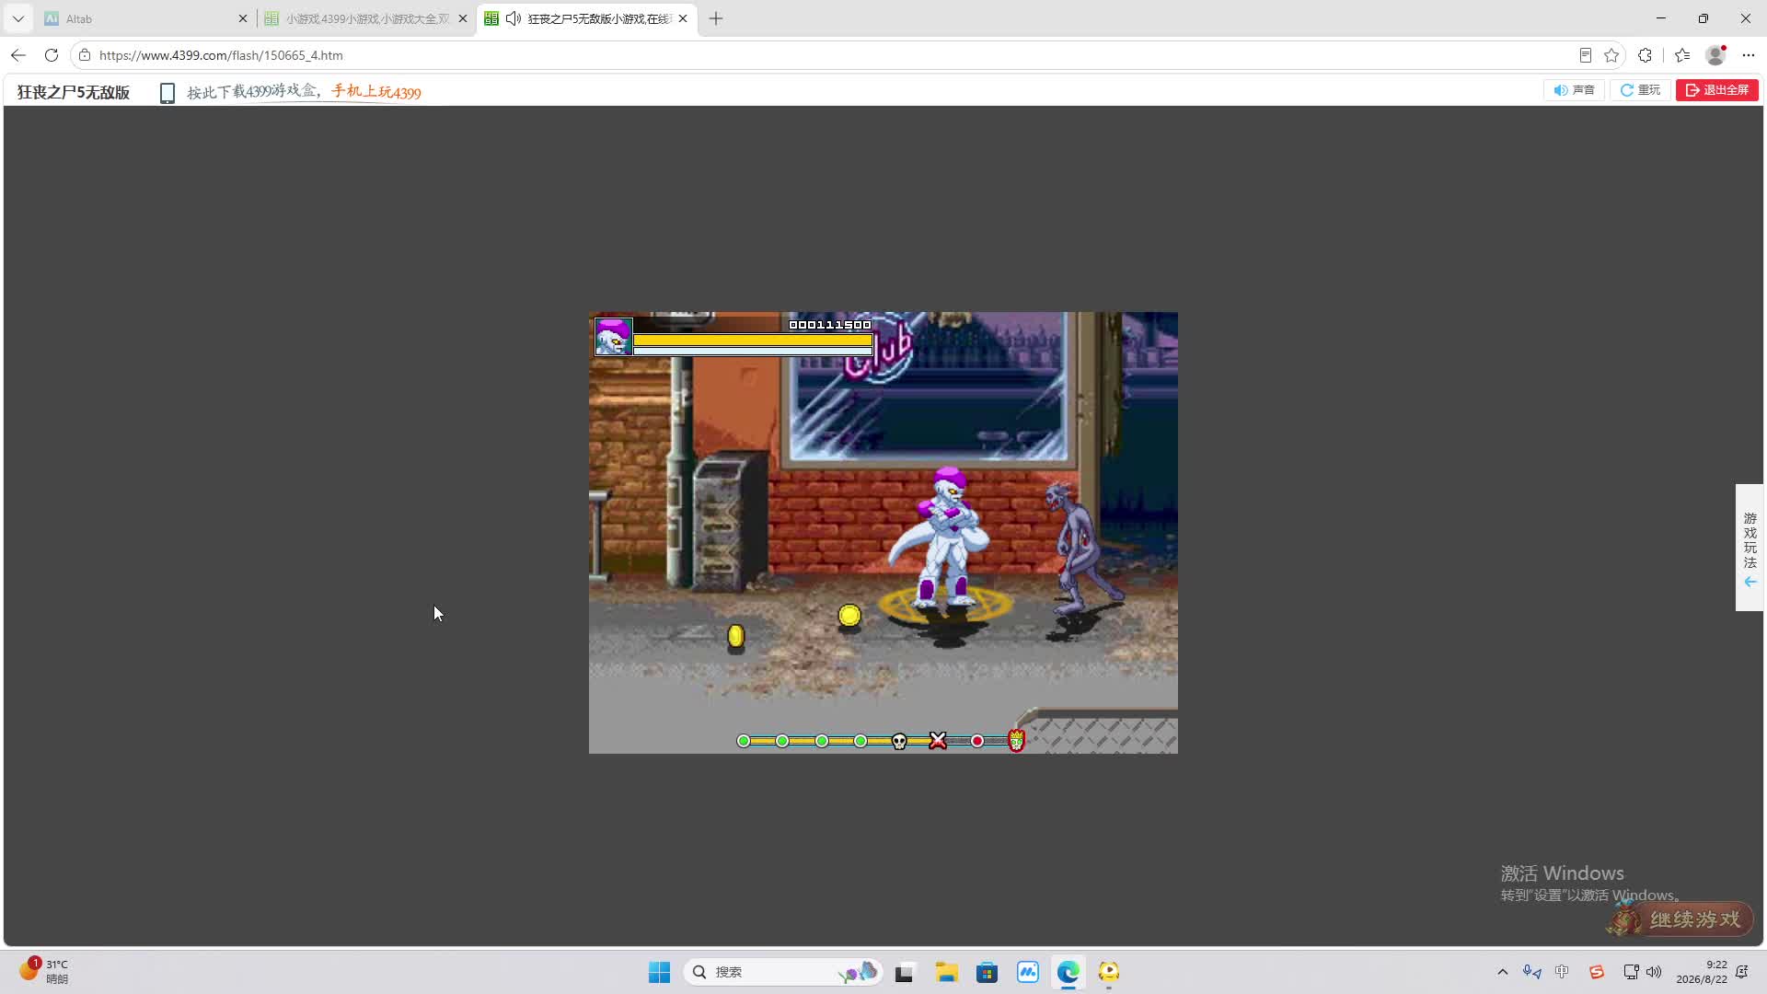The image size is (1767, 994).
Task: Open Microsoft Edge from the taskbar
Action: click(1068, 972)
